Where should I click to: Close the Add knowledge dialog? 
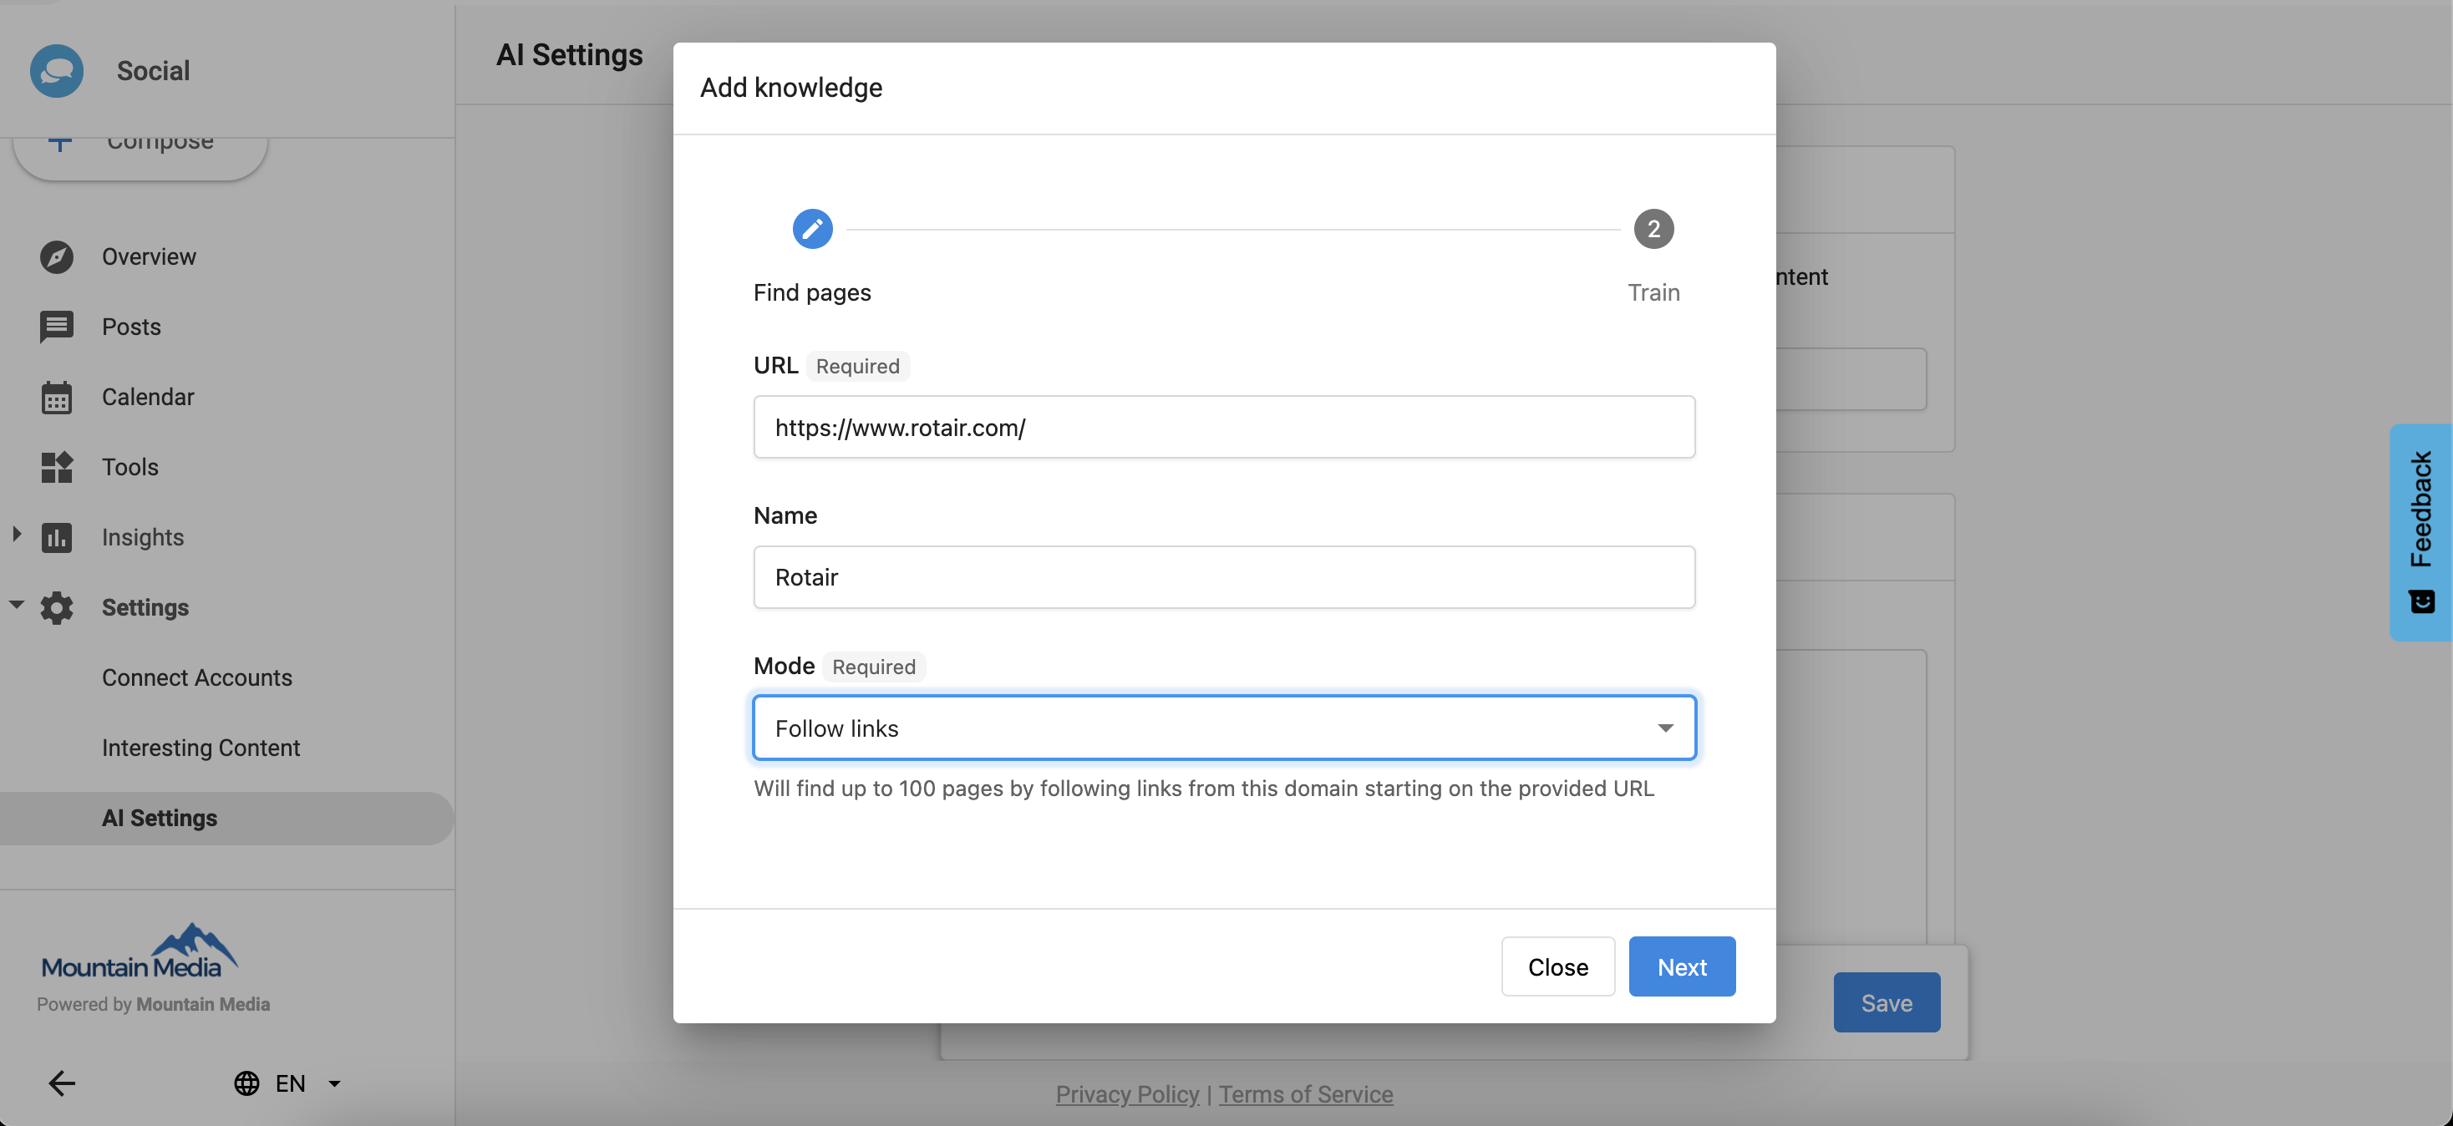(1557, 967)
